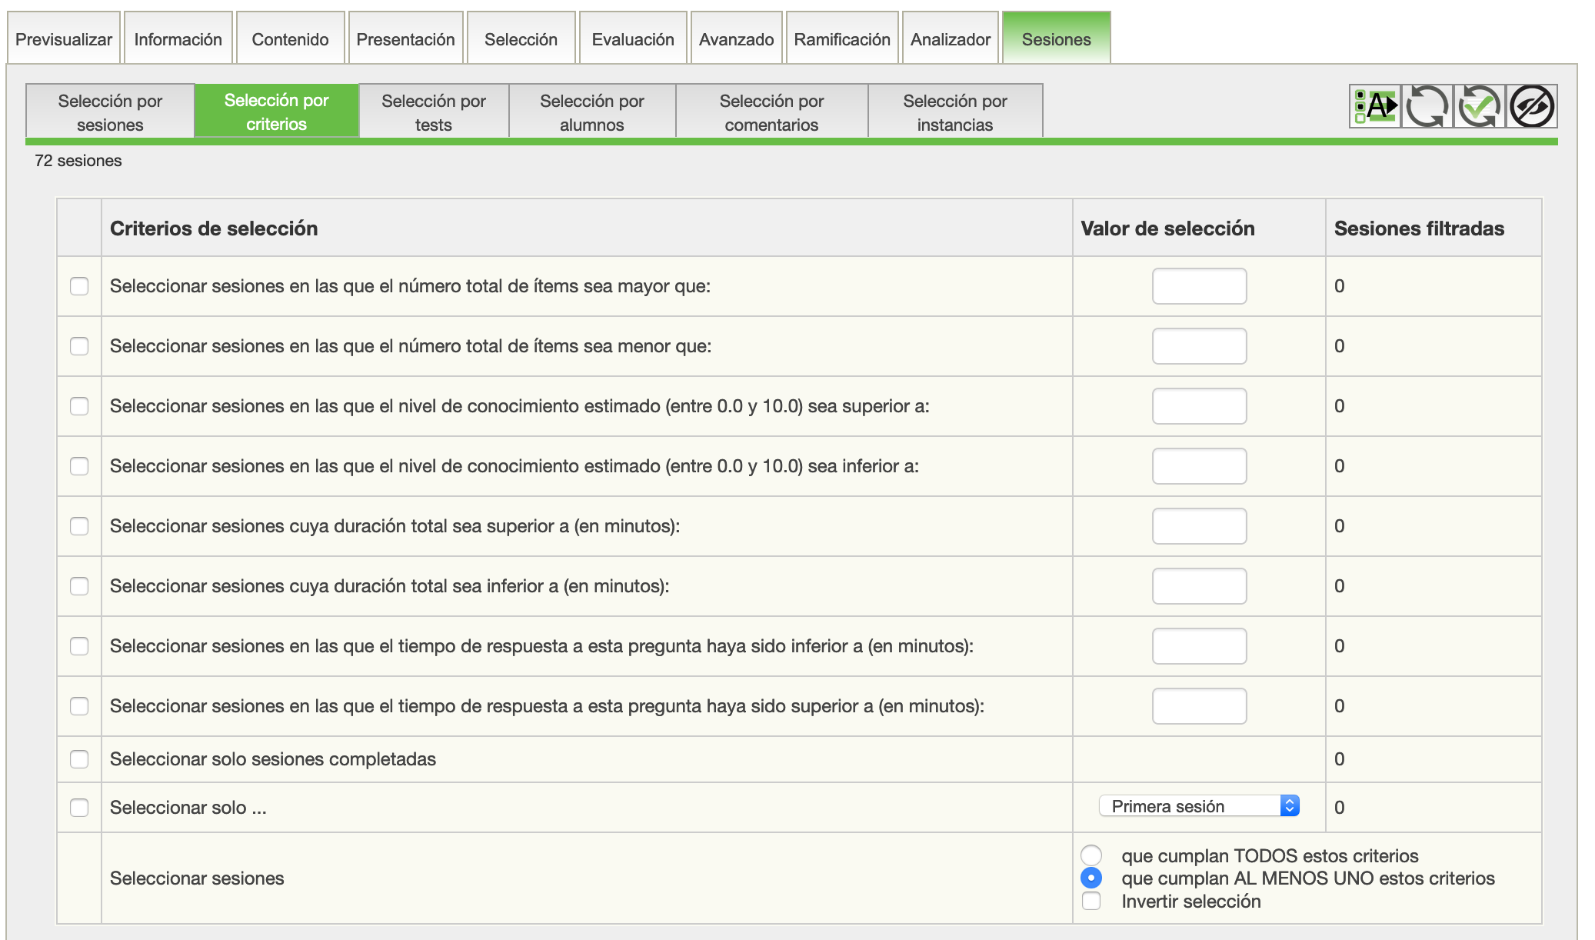This screenshot has width=1595, height=940.
Task: Click the refresh icon with green checkmark
Action: pyautogui.click(x=1479, y=106)
